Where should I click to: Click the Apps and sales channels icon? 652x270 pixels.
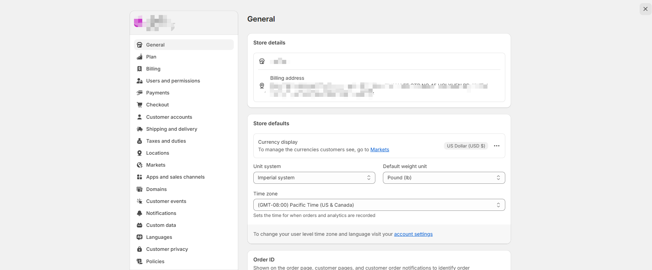140,177
